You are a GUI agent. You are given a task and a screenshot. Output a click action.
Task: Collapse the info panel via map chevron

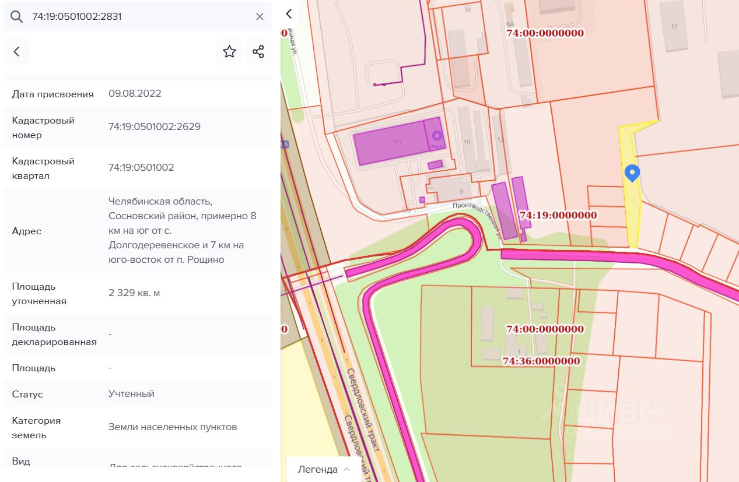click(289, 14)
